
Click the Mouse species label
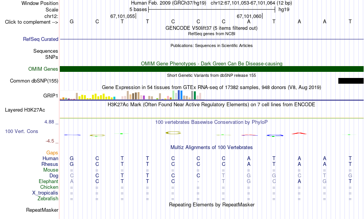click(x=51, y=170)
